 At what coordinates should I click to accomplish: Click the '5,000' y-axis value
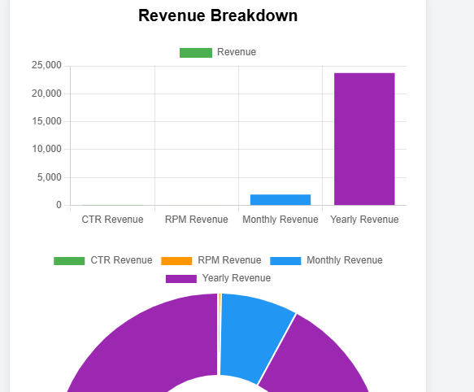click(x=50, y=177)
